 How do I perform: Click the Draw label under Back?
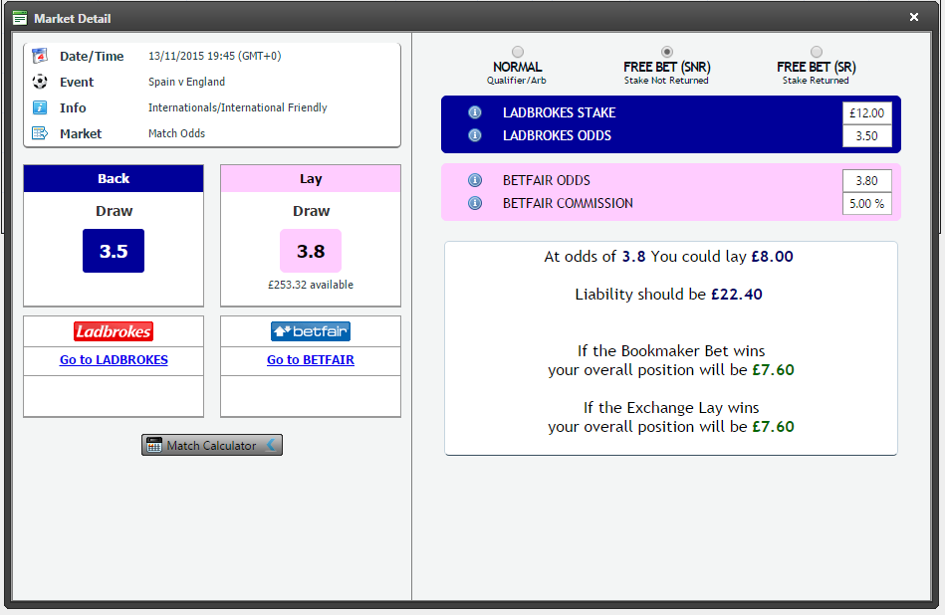114,211
